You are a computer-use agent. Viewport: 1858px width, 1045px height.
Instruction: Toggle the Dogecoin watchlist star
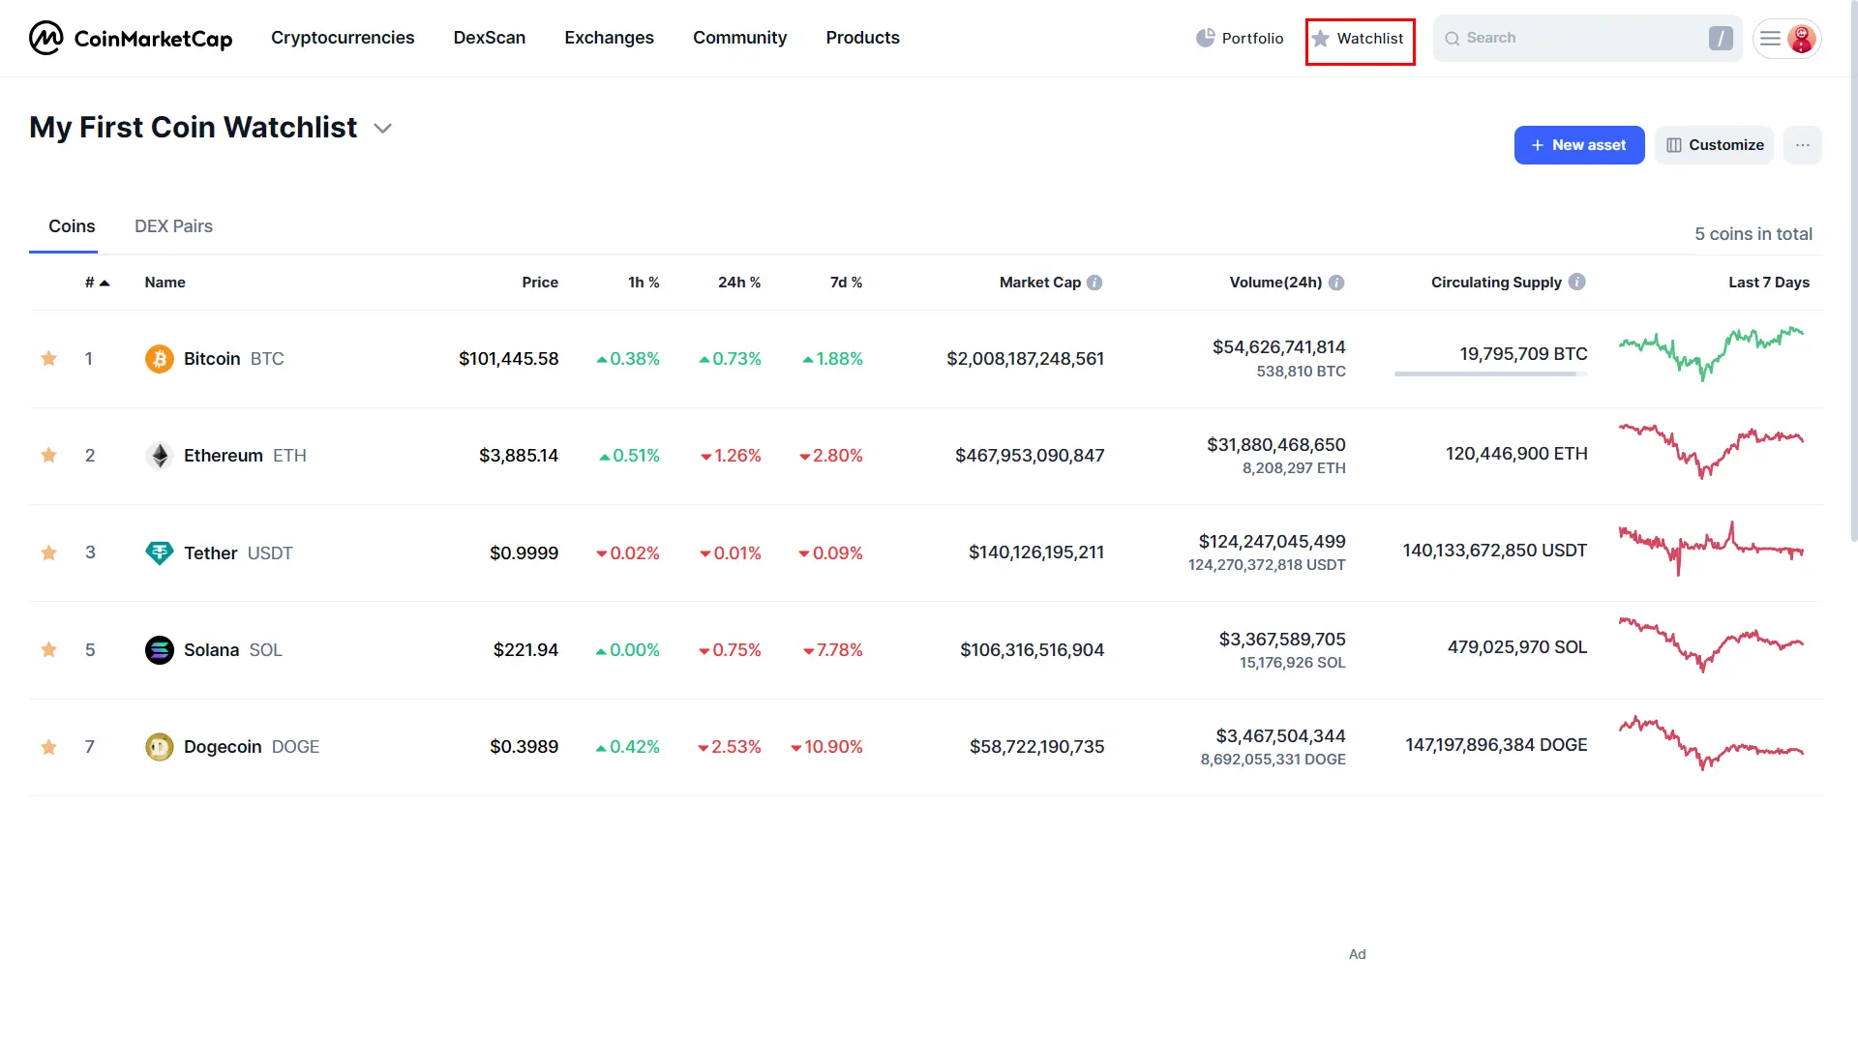click(48, 746)
